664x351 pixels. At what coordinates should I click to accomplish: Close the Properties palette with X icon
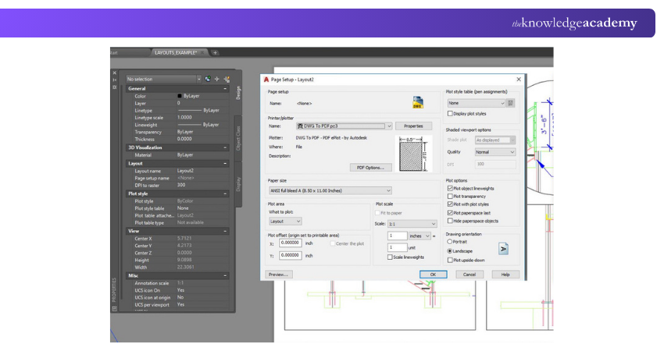click(114, 73)
